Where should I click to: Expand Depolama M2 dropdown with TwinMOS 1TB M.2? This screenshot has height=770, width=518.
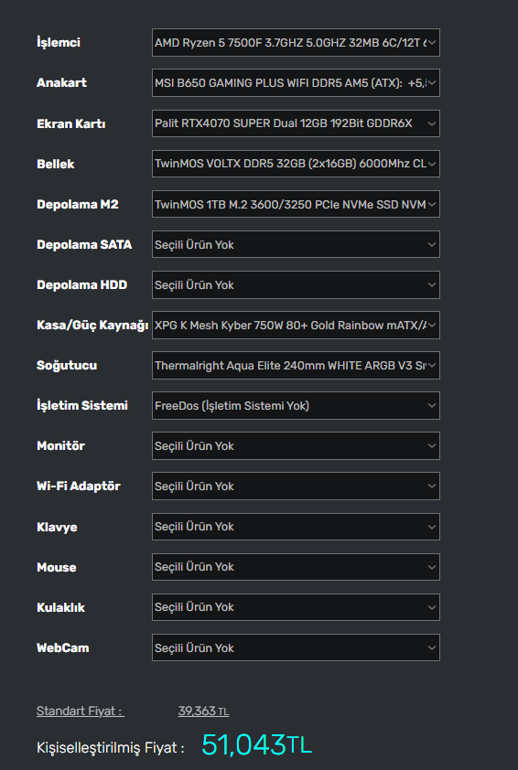(x=296, y=204)
